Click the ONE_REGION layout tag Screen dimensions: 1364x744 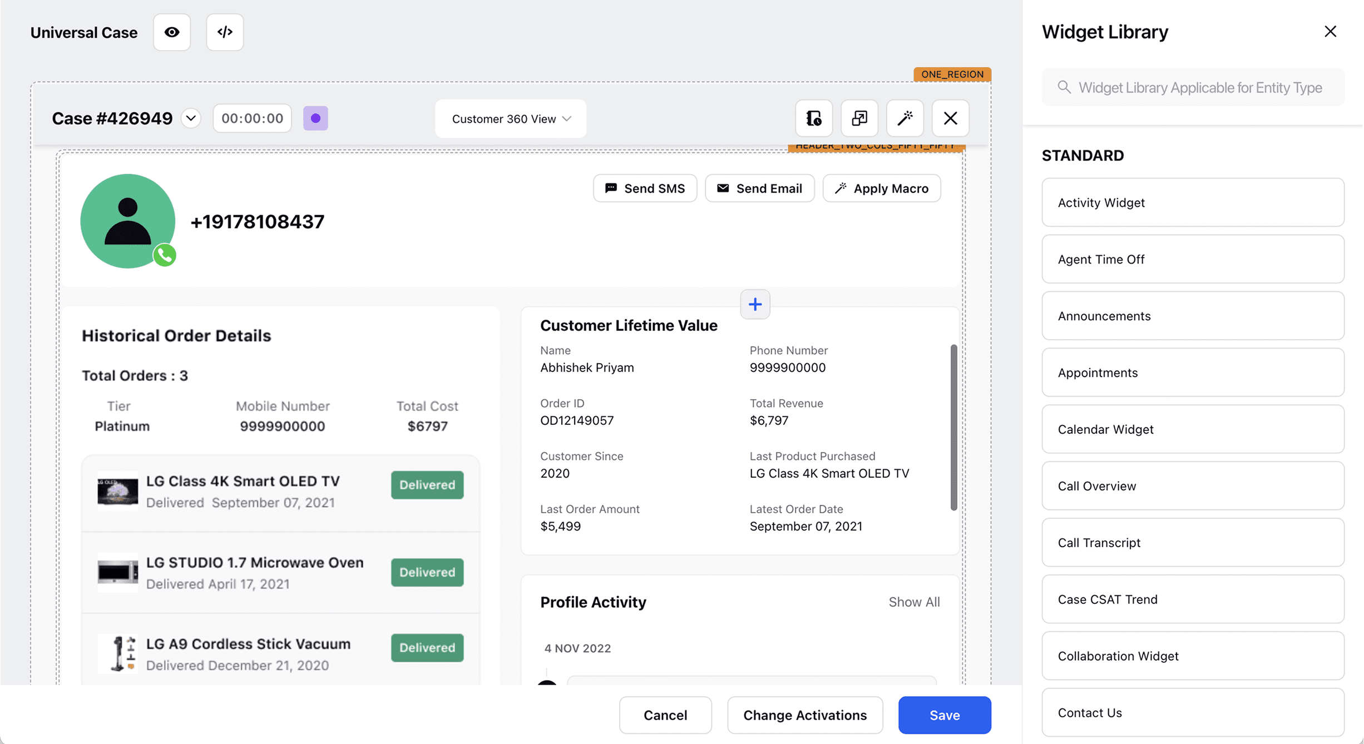tap(952, 74)
